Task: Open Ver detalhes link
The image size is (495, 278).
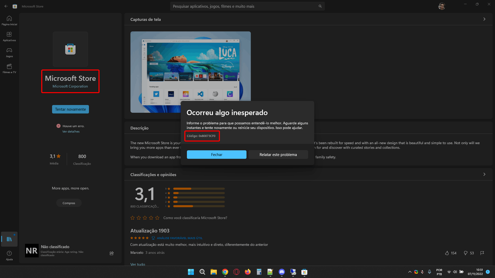Action: tap(71, 132)
